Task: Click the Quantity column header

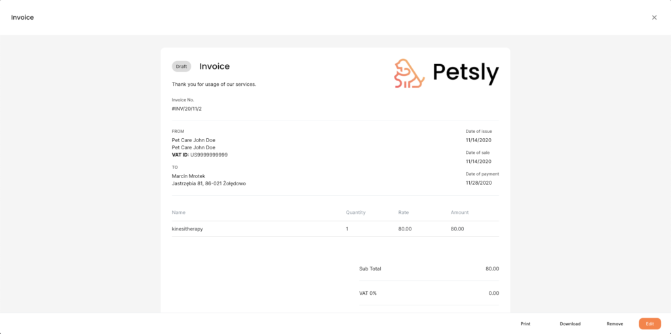Action: [356, 213]
